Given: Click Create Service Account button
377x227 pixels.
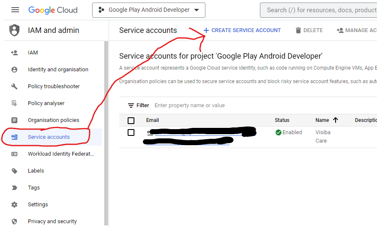Looking at the screenshot, I should coord(242,30).
